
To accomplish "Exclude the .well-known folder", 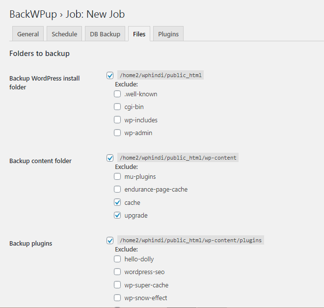I will pyautogui.click(x=117, y=94).
